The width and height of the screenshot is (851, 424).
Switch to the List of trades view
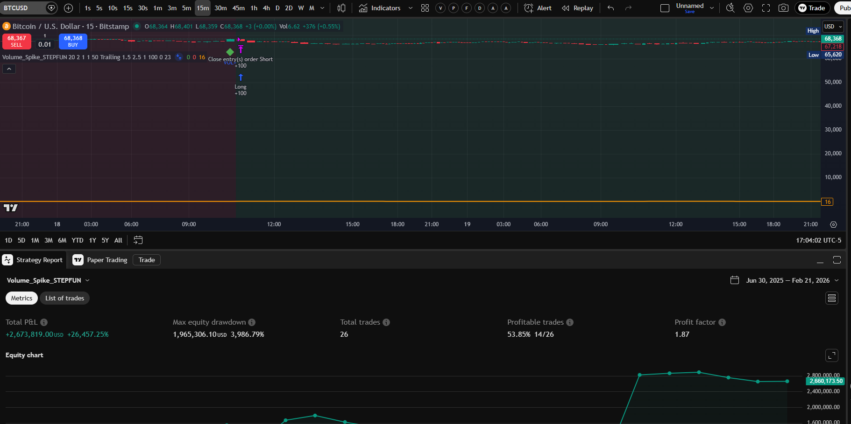pos(64,298)
